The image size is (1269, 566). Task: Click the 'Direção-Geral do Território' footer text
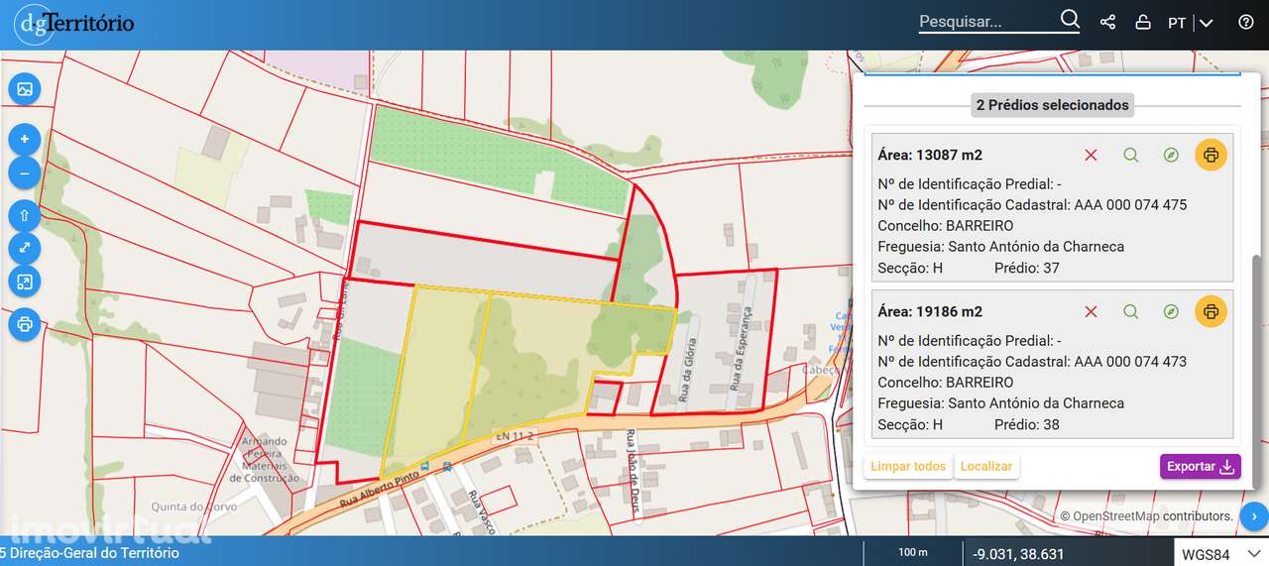click(95, 553)
